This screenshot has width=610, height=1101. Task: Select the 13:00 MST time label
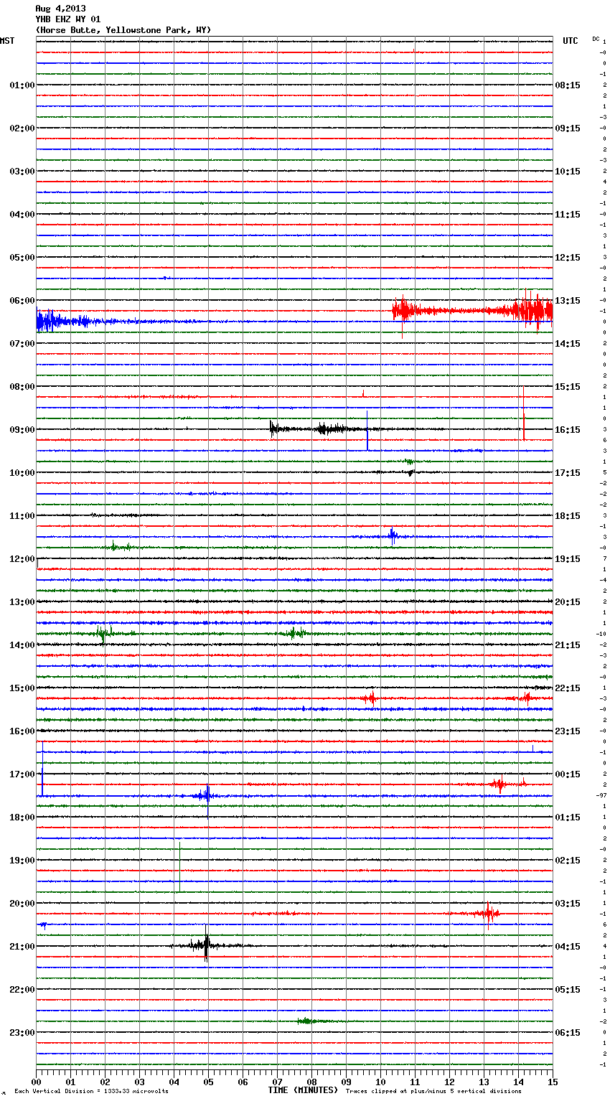[22, 602]
